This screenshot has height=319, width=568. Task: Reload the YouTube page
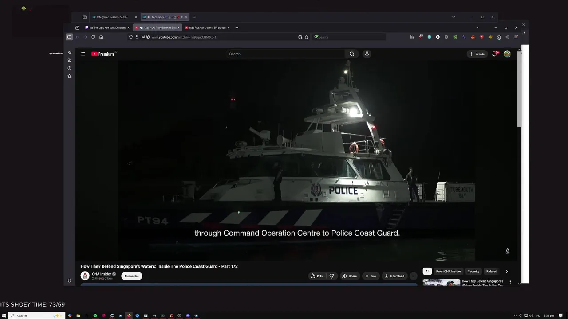click(x=93, y=37)
